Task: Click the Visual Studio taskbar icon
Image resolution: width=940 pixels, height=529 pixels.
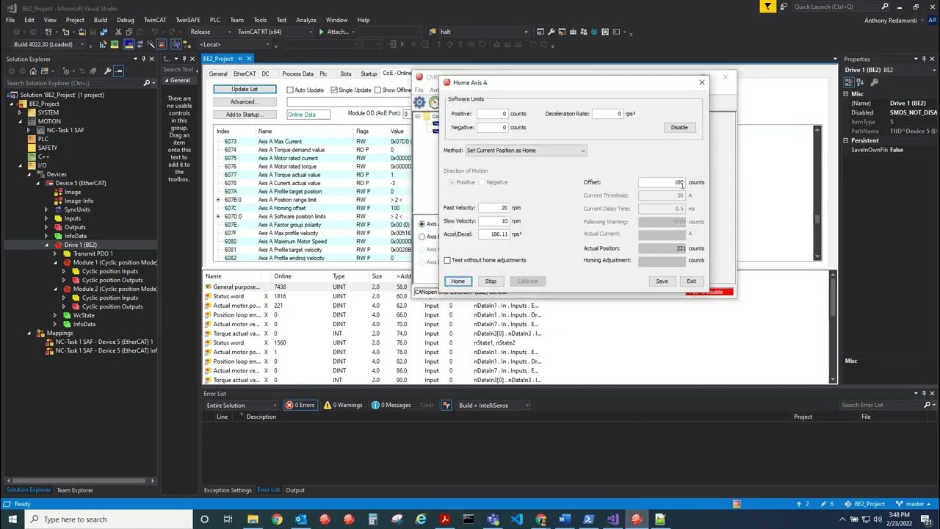Action: (x=612, y=519)
